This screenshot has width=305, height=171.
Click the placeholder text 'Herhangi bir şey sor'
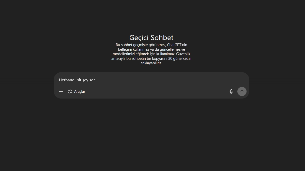coord(77,80)
